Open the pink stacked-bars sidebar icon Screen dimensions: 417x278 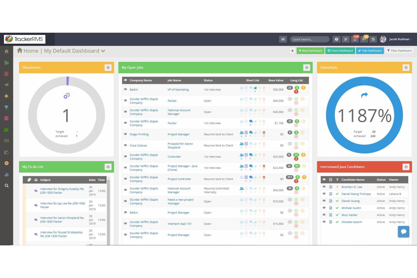point(6,118)
